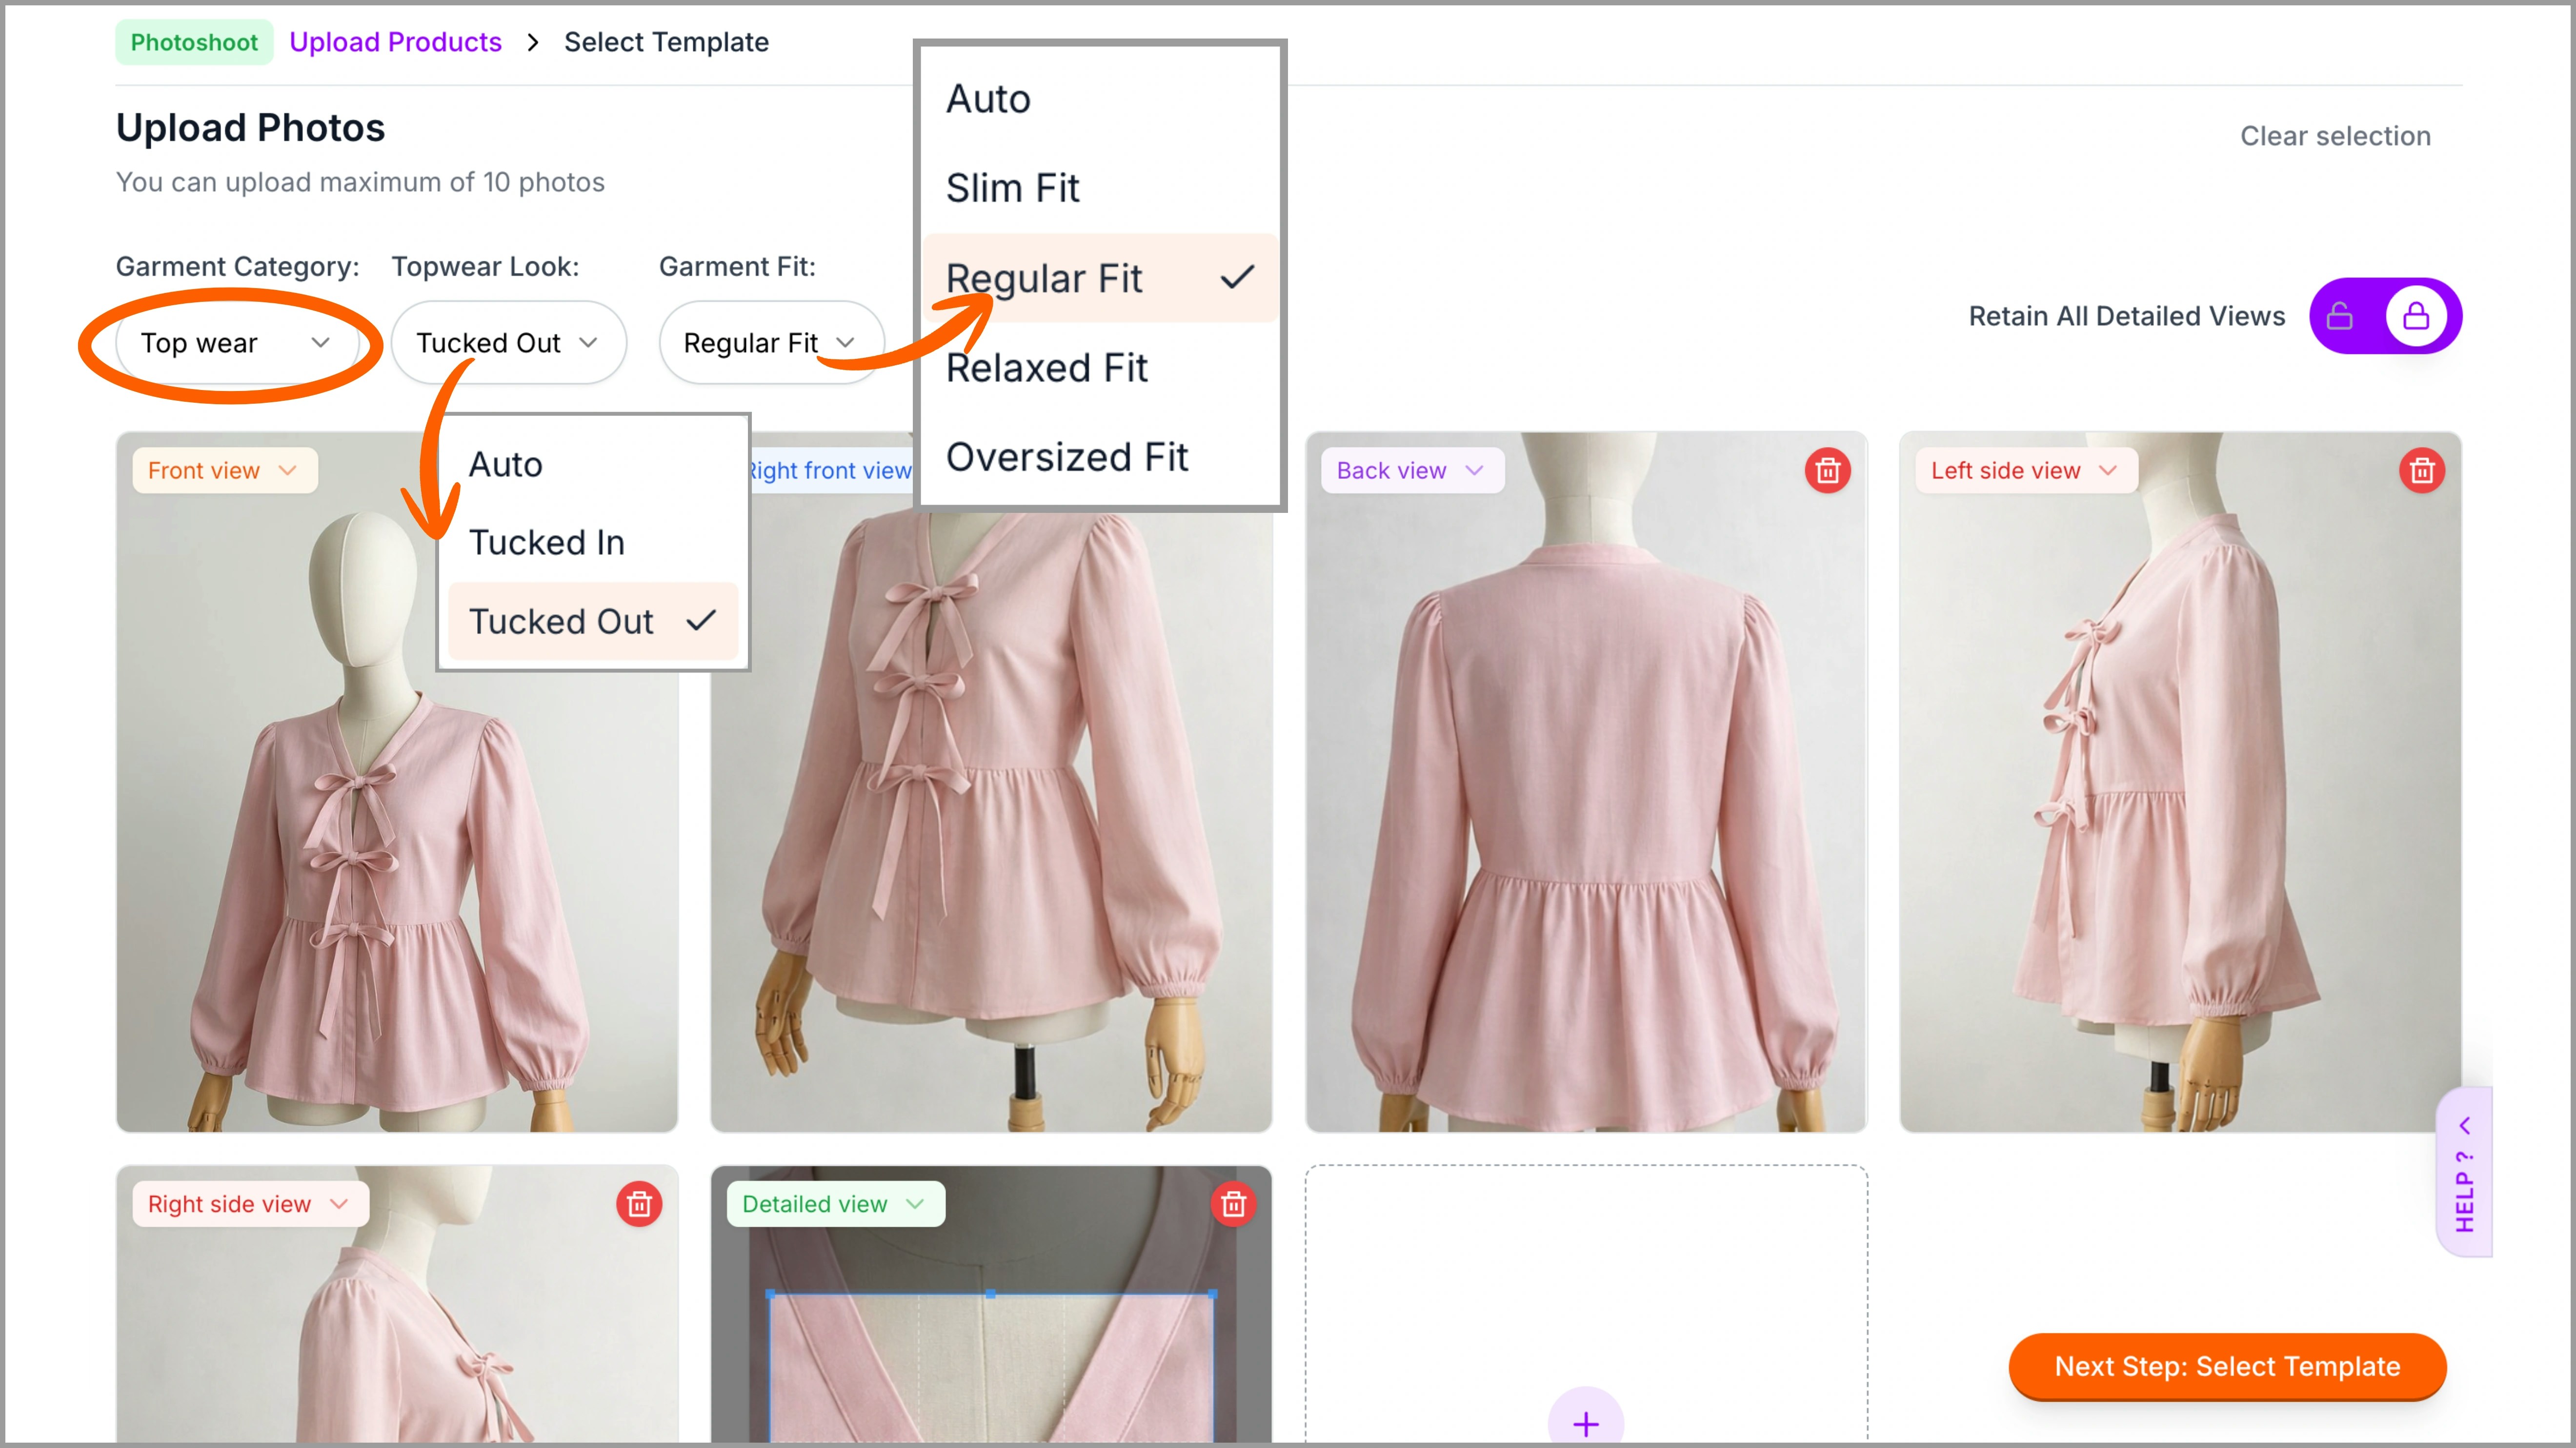This screenshot has height=1448, width=2576.
Task: Select the unlocked padlock icon in toggle
Action: point(2340,317)
